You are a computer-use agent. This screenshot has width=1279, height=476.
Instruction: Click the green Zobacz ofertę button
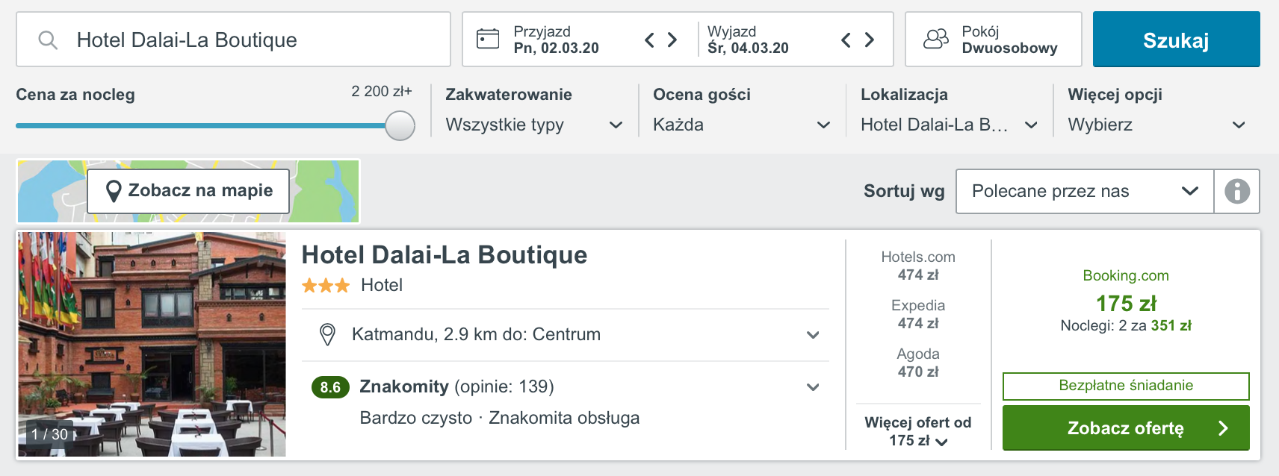tap(1126, 428)
